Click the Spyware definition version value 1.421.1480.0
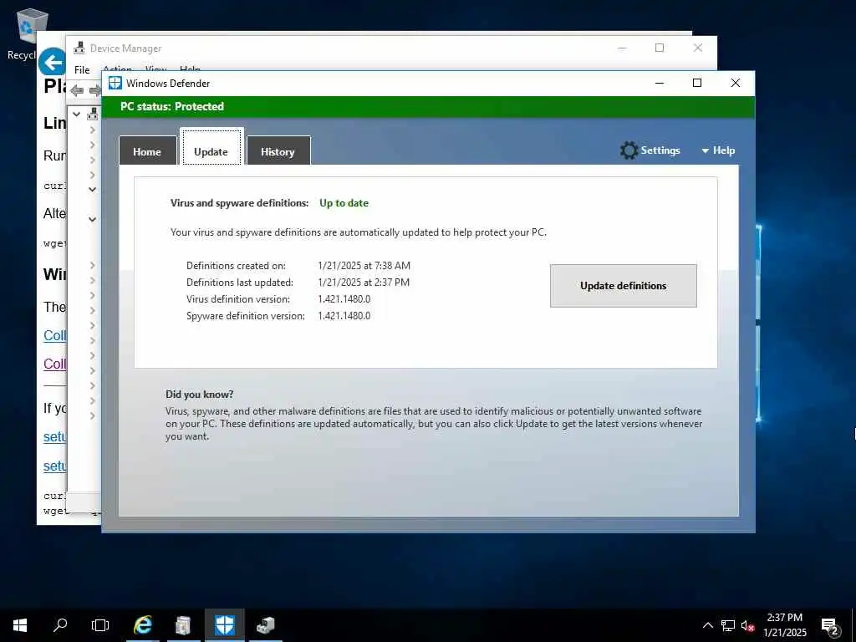Image resolution: width=856 pixels, height=642 pixels. coord(344,315)
